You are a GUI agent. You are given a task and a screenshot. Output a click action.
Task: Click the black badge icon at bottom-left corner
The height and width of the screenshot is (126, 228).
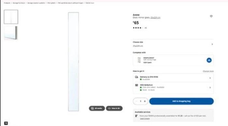(x=6, y=123)
